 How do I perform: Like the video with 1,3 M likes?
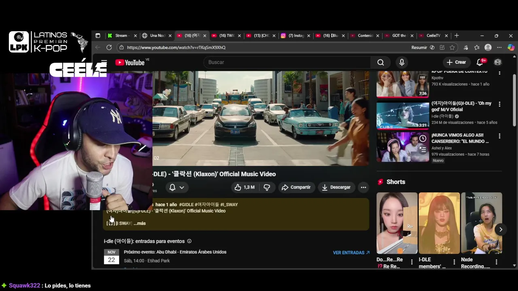(244, 187)
